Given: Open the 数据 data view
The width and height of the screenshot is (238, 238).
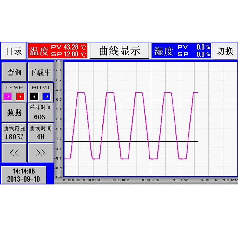Looking at the screenshot, I should 14,112.
